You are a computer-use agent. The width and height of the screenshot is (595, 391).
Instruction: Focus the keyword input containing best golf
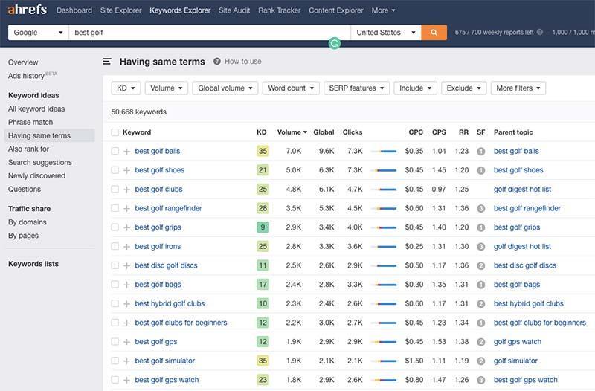pos(210,33)
